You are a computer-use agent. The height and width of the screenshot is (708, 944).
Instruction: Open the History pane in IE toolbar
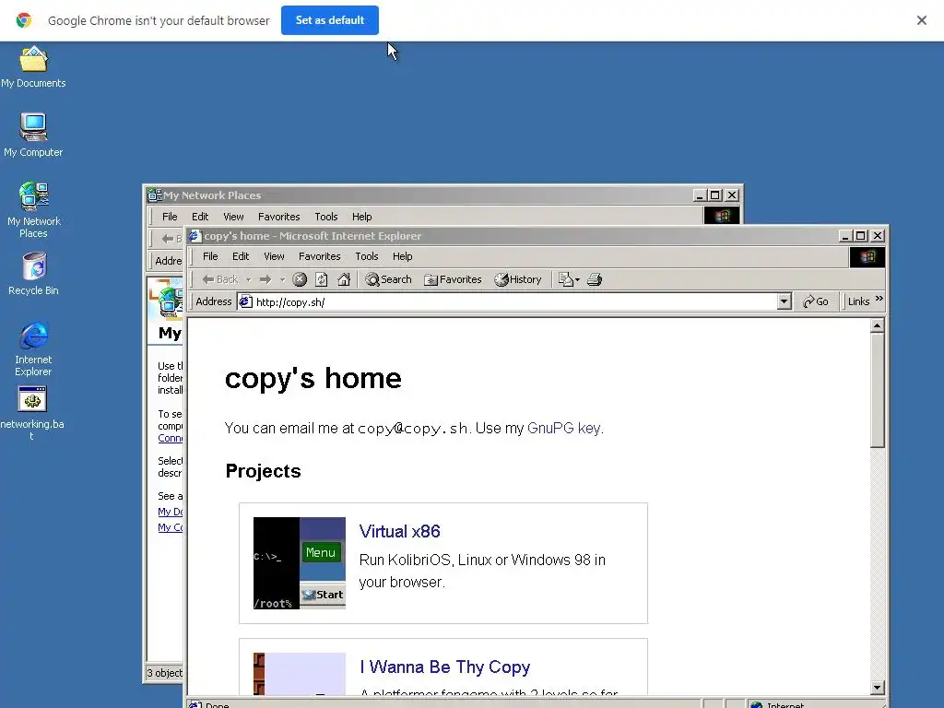[518, 279]
